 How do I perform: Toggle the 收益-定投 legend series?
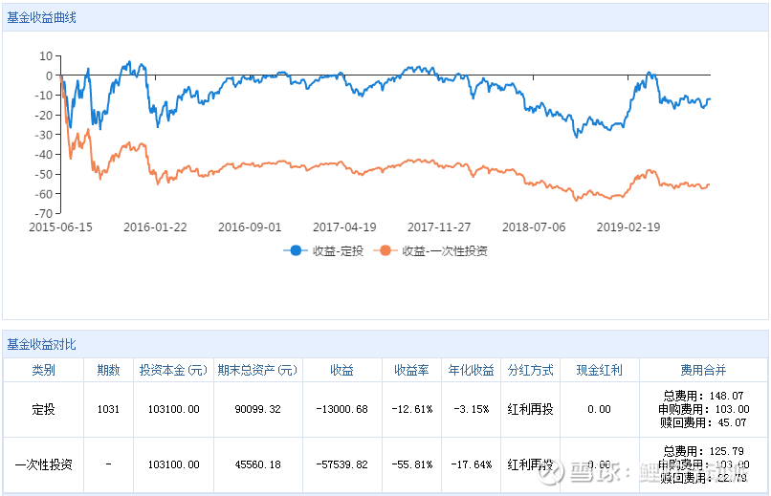click(323, 251)
